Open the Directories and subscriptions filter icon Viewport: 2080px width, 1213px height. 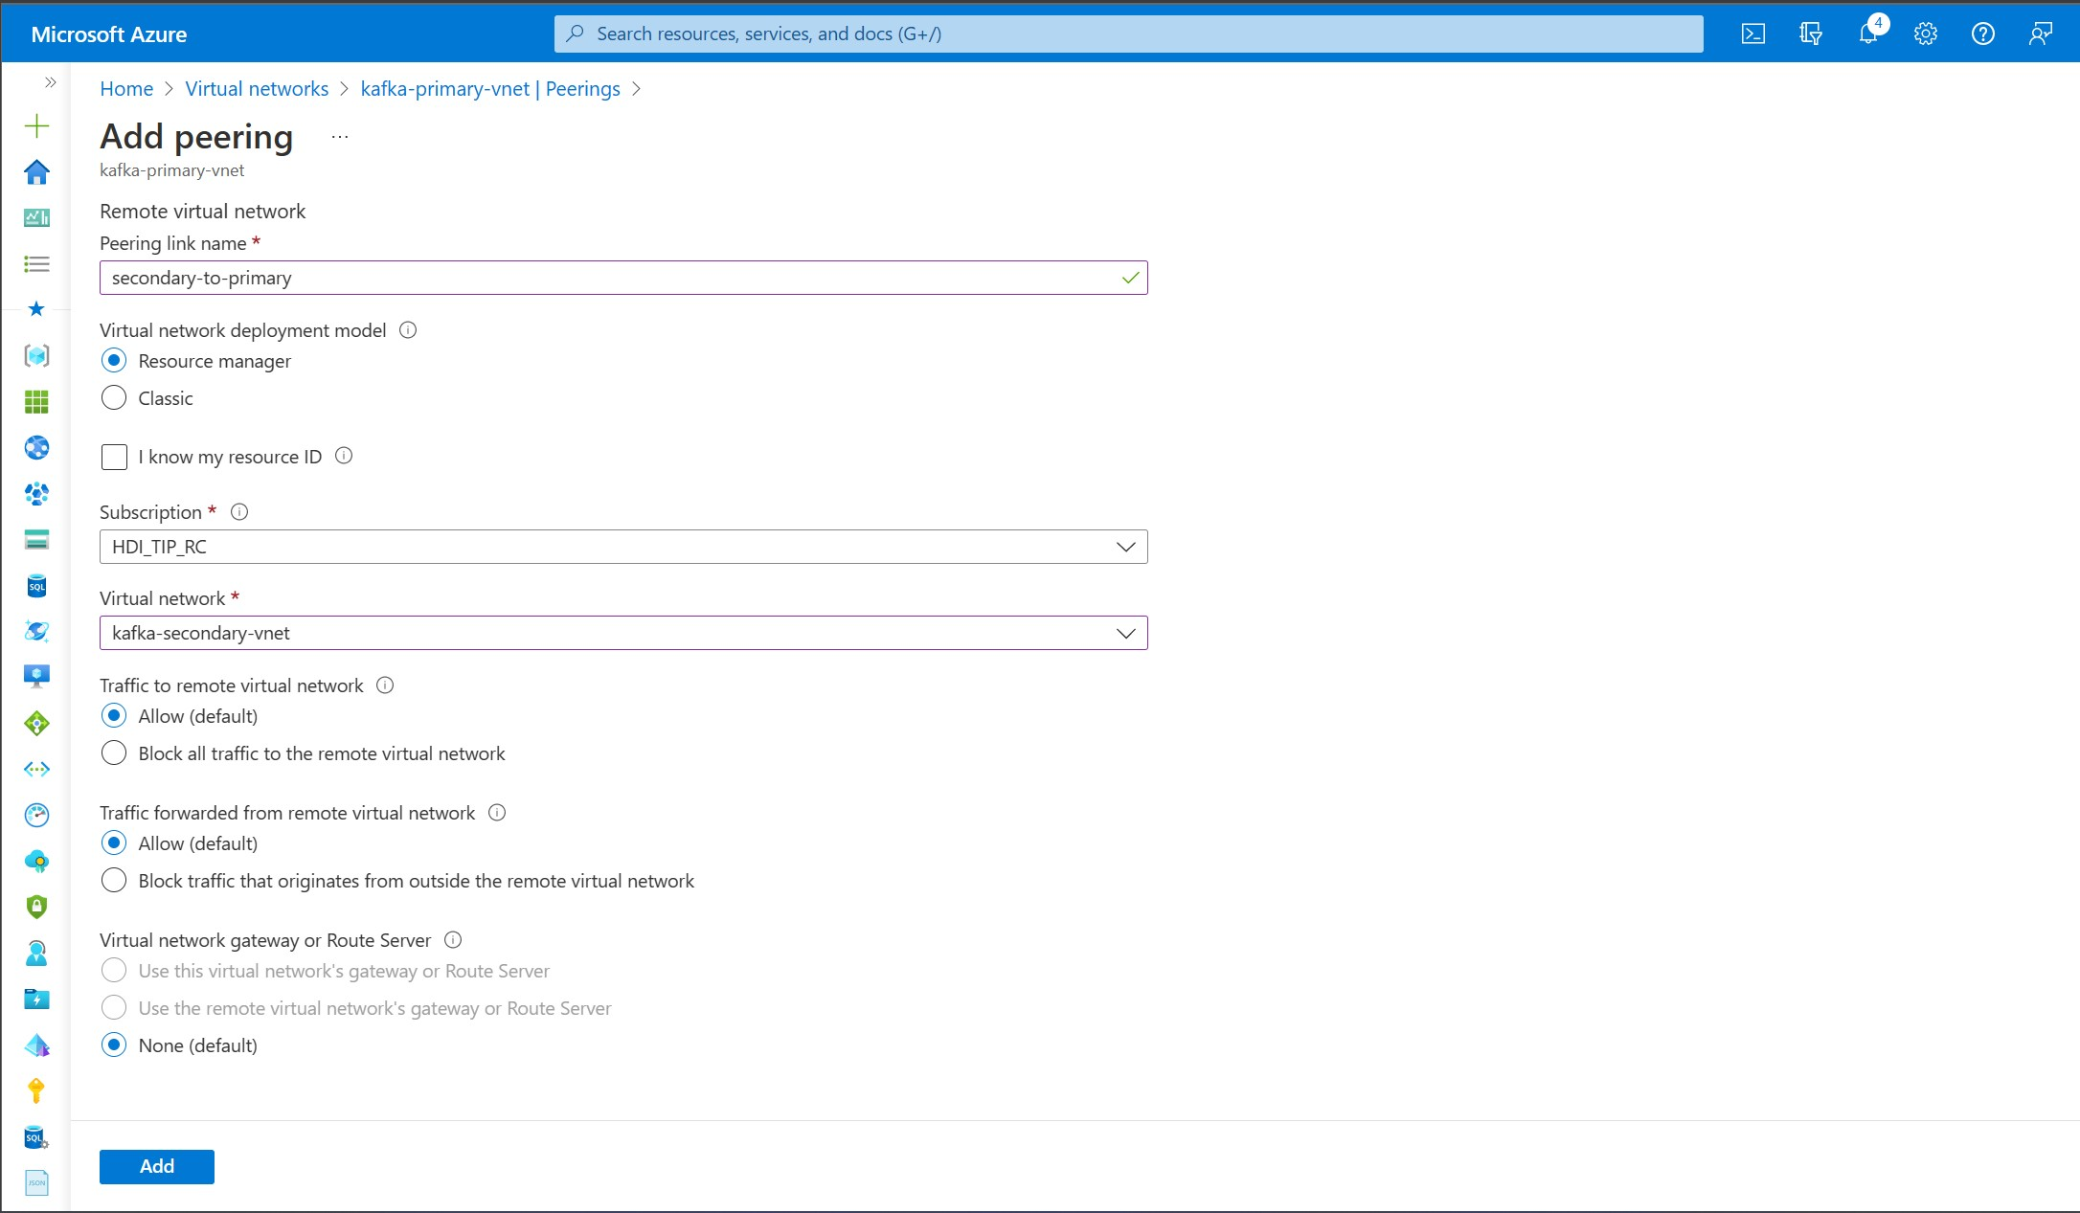[1810, 34]
